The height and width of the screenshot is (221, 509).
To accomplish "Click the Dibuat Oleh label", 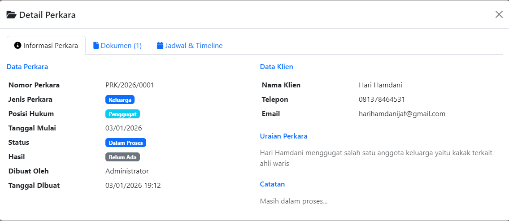I will [29, 171].
